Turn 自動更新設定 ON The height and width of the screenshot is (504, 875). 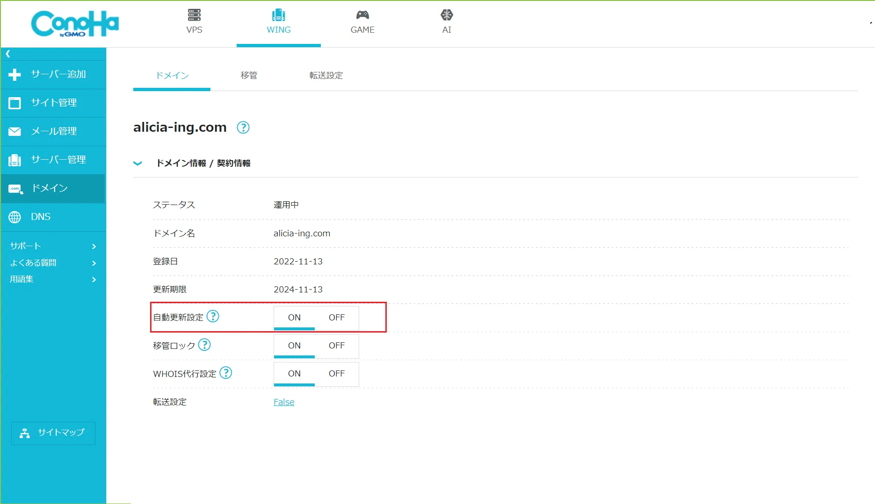pos(294,318)
